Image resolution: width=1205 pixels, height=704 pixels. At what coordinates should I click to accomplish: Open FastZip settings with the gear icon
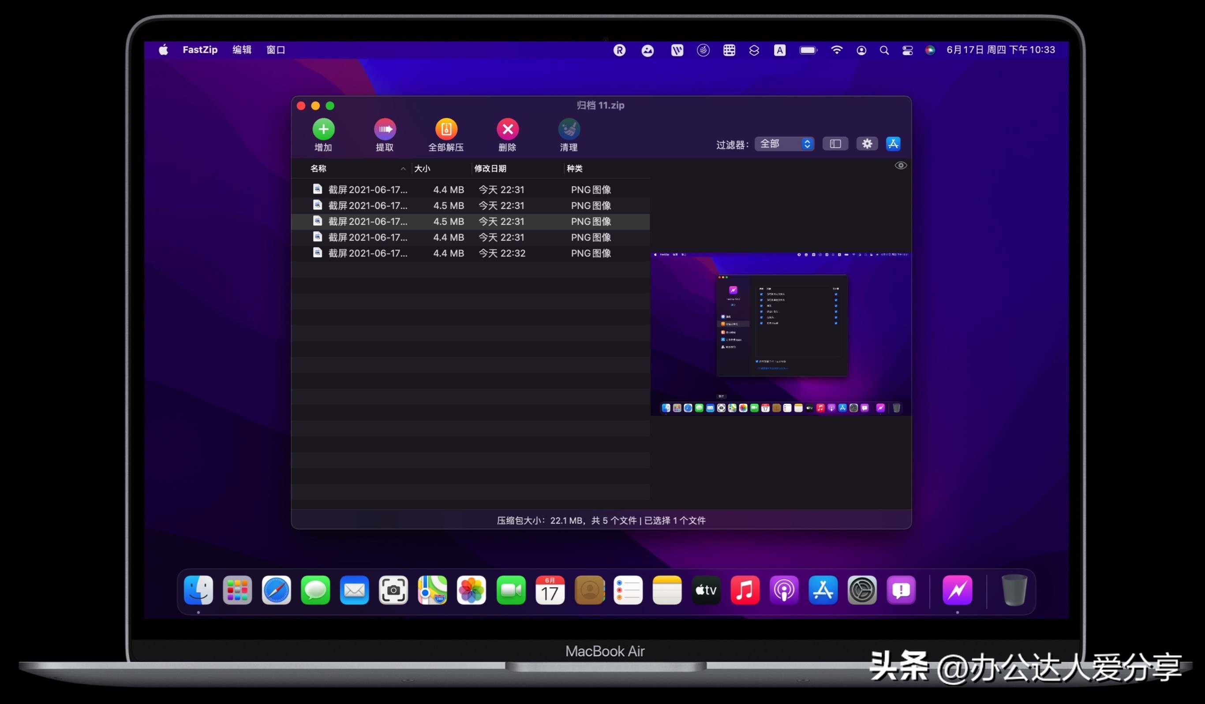coord(867,143)
